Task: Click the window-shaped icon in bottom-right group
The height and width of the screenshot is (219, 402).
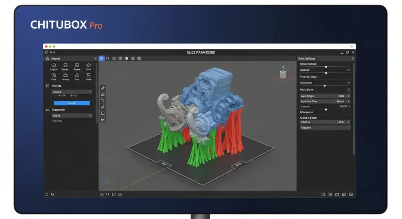Action: tap(337, 194)
